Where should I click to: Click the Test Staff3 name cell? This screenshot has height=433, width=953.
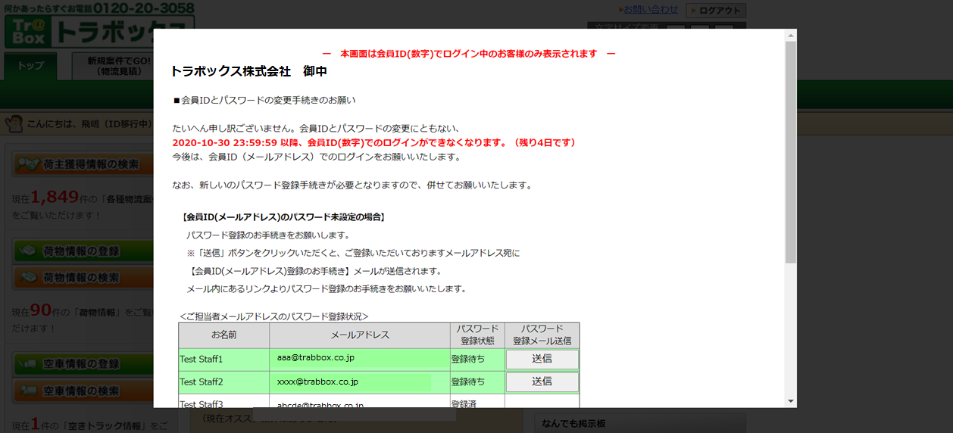(x=223, y=401)
